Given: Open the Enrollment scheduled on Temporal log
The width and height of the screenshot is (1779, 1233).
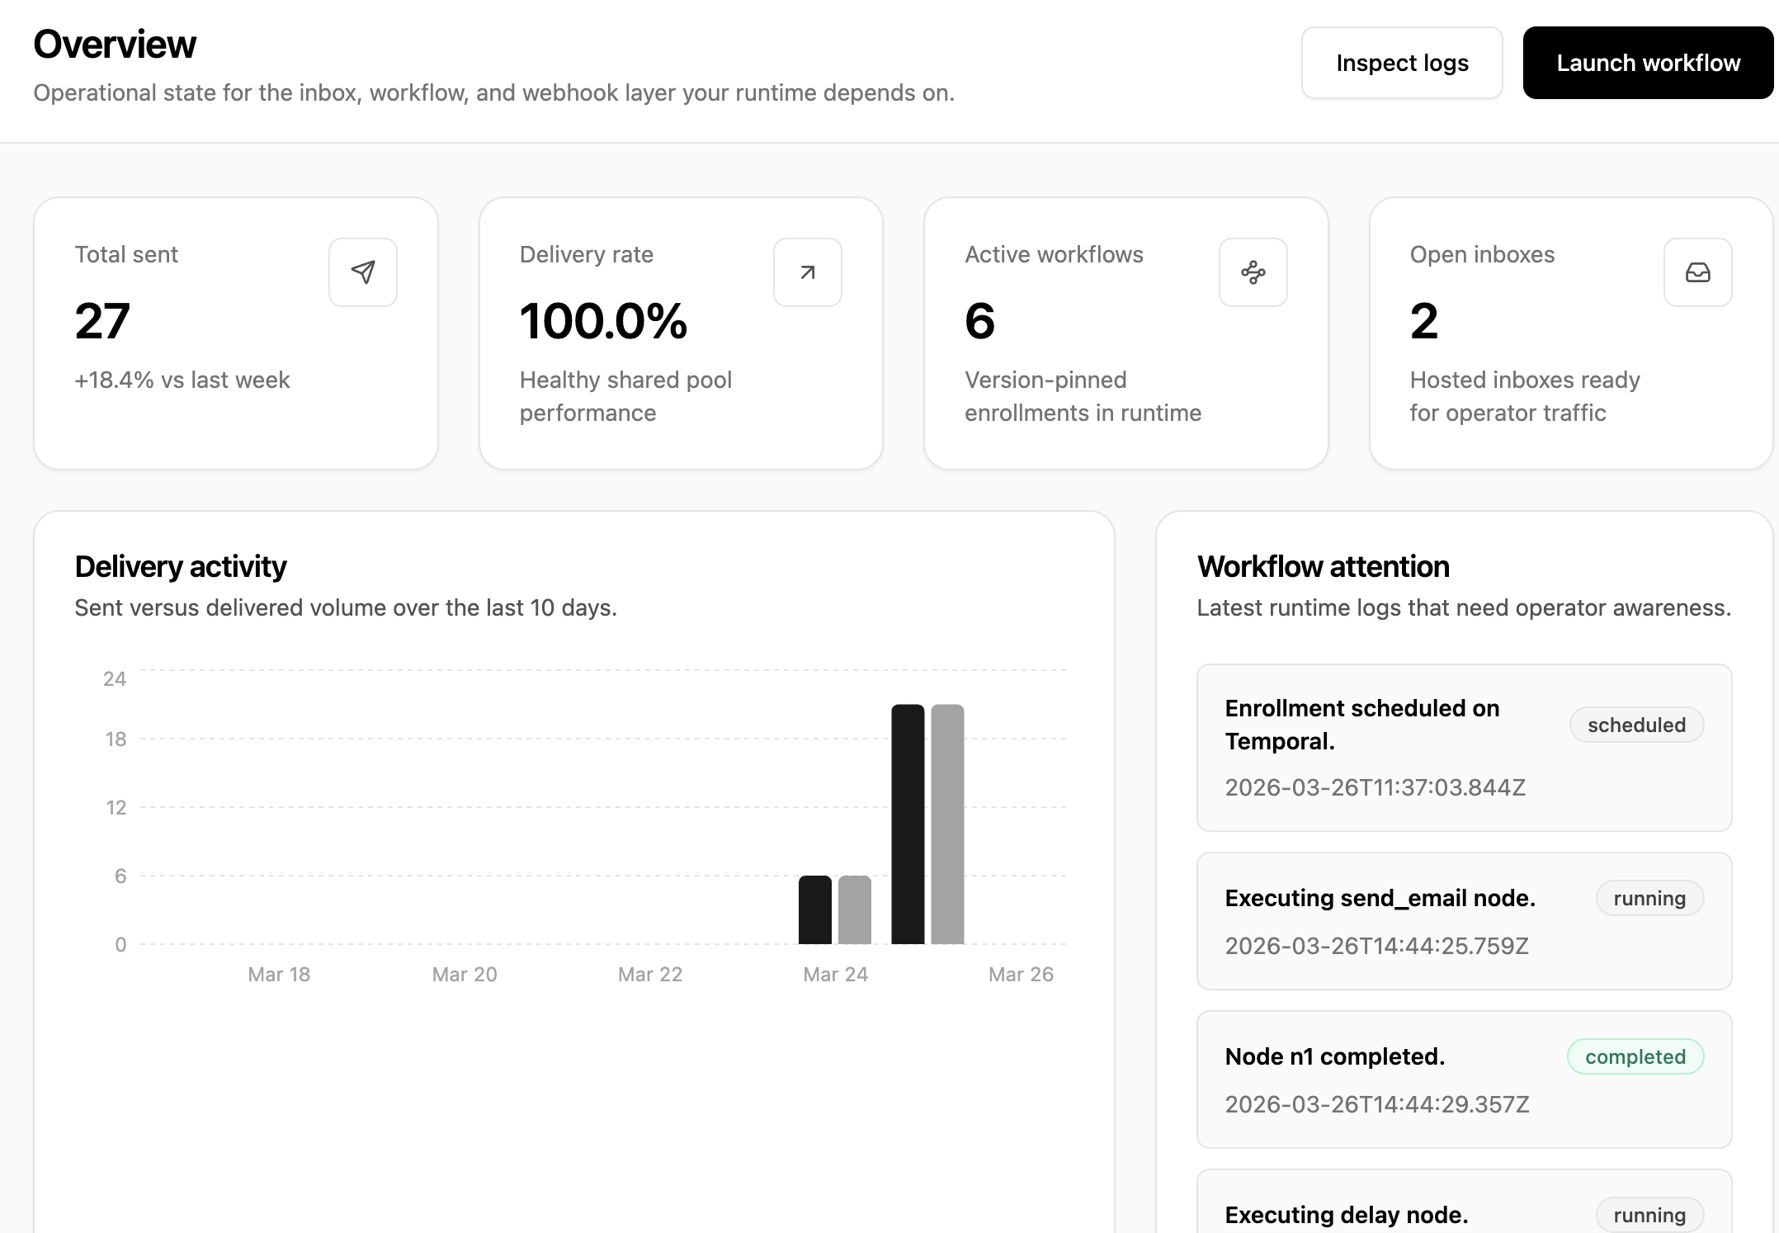Looking at the screenshot, I should (x=1362, y=725).
